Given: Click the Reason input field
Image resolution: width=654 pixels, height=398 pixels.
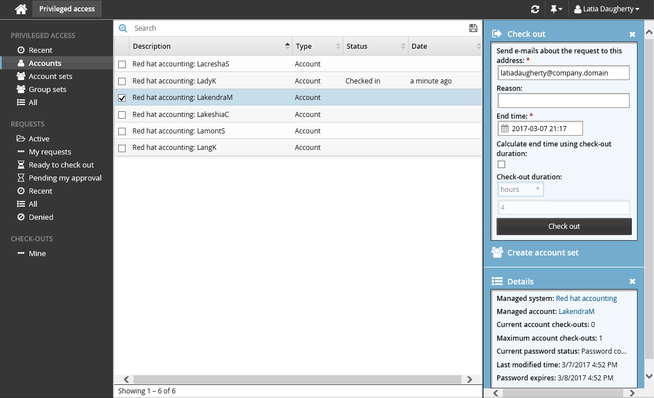Looking at the screenshot, I should coord(563,101).
